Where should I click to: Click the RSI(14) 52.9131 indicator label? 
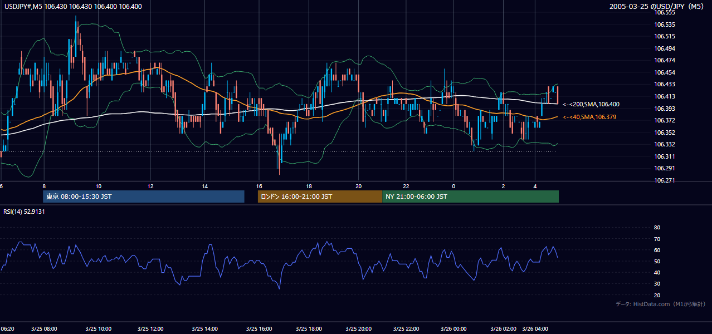click(x=24, y=212)
